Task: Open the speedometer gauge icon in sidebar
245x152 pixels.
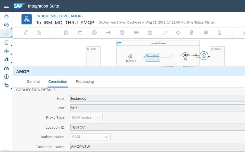Action: pos(7,68)
